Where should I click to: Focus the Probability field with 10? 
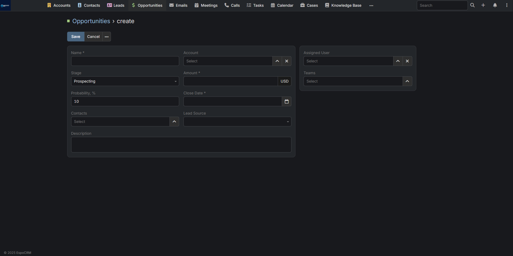pos(125,101)
